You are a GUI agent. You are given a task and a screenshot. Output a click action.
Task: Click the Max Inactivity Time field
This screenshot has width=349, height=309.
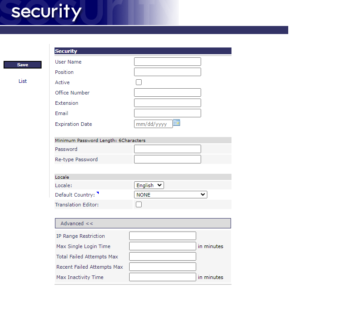[162, 277]
